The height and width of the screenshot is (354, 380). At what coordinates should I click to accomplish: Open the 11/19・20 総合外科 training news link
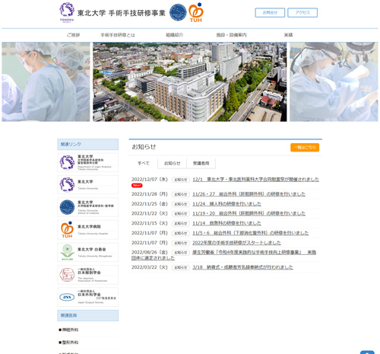(x=249, y=213)
